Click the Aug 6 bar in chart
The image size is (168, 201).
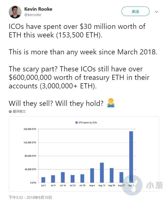[x=92, y=175]
